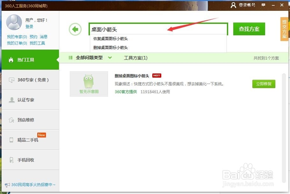Click the green back arrow button
This screenshot has width=290, height=194.
(75, 29)
